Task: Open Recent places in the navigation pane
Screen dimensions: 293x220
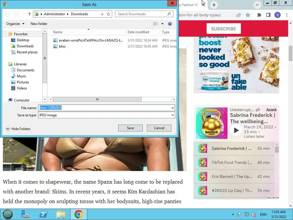Action: (x=27, y=52)
